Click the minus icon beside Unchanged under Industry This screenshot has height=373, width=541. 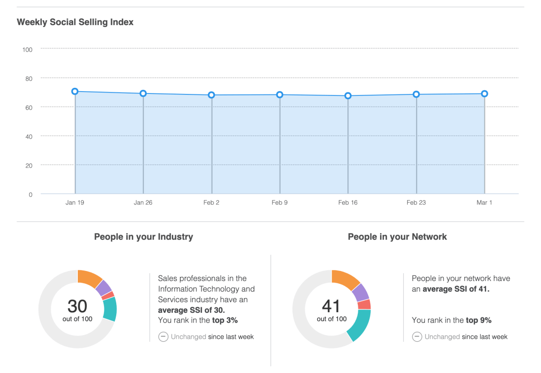coord(163,337)
